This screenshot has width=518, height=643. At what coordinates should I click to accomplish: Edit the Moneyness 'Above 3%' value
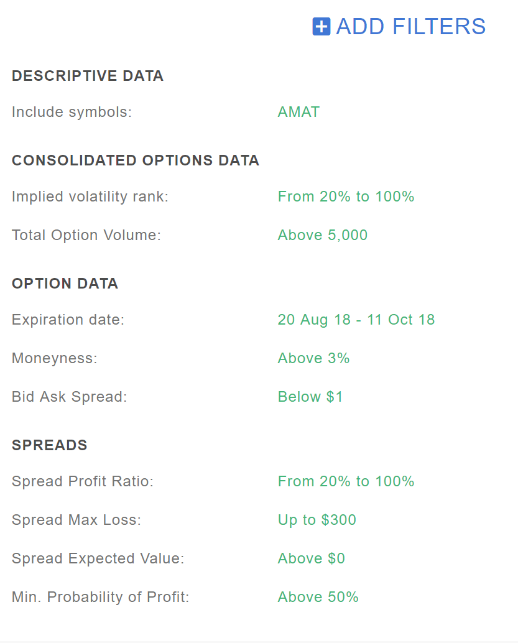(313, 358)
